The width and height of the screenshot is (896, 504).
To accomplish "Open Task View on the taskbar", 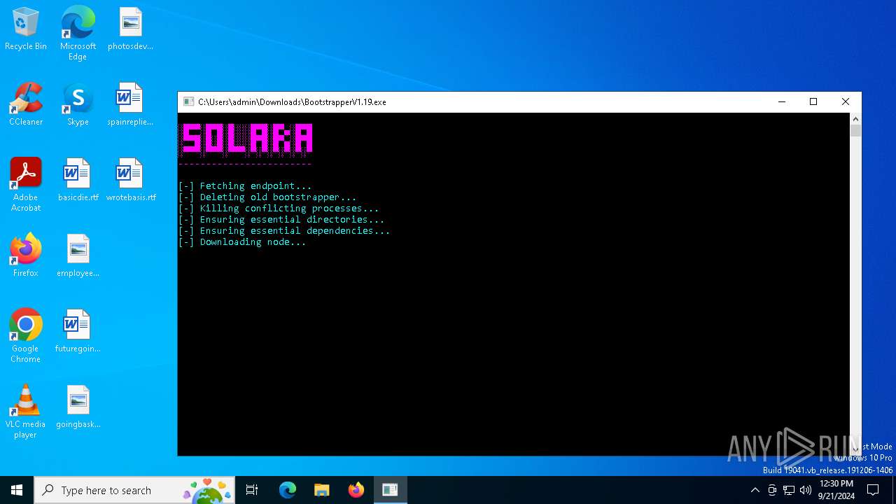I will tap(252, 490).
